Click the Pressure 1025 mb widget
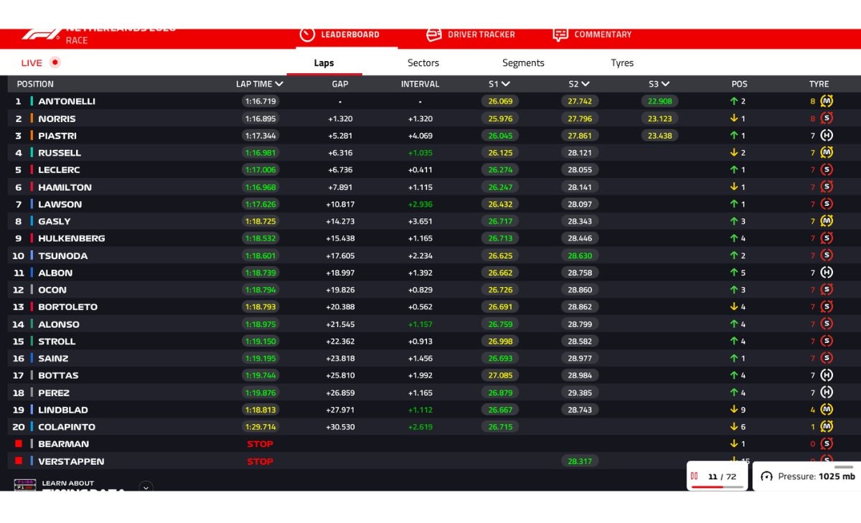The image size is (861, 523). point(806,476)
